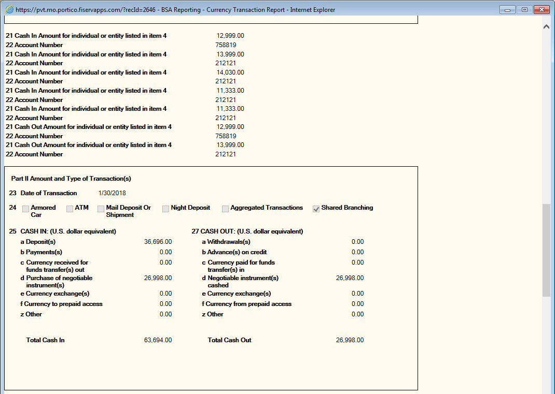
Task: Minimize the Currency Transaction Report window
Action: pyautogui.click(x=507, y=9)
